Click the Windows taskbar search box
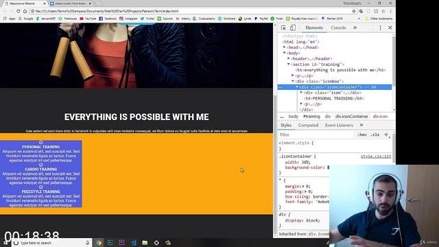This screenshot has height=247, width=439. click(51, 243)
